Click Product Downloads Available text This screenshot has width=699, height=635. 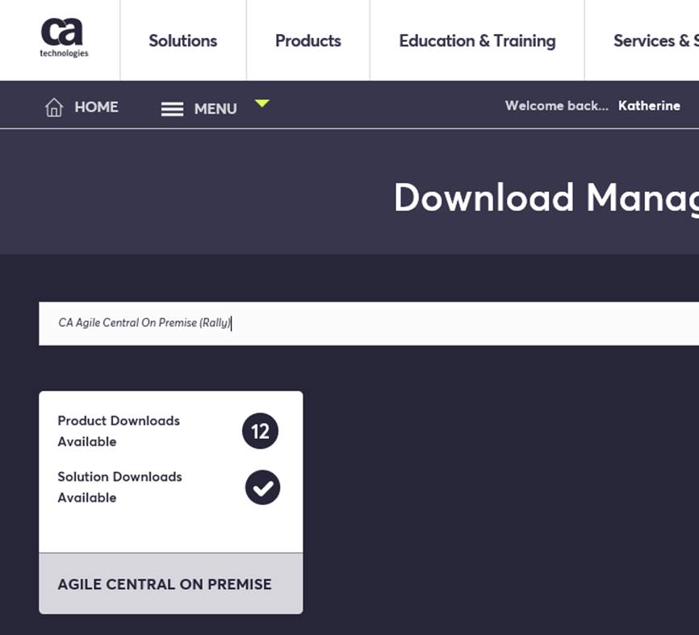[119, 431]
